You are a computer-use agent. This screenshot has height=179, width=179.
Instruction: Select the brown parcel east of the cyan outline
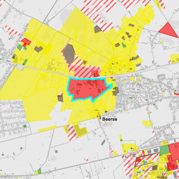pos(115,91)
